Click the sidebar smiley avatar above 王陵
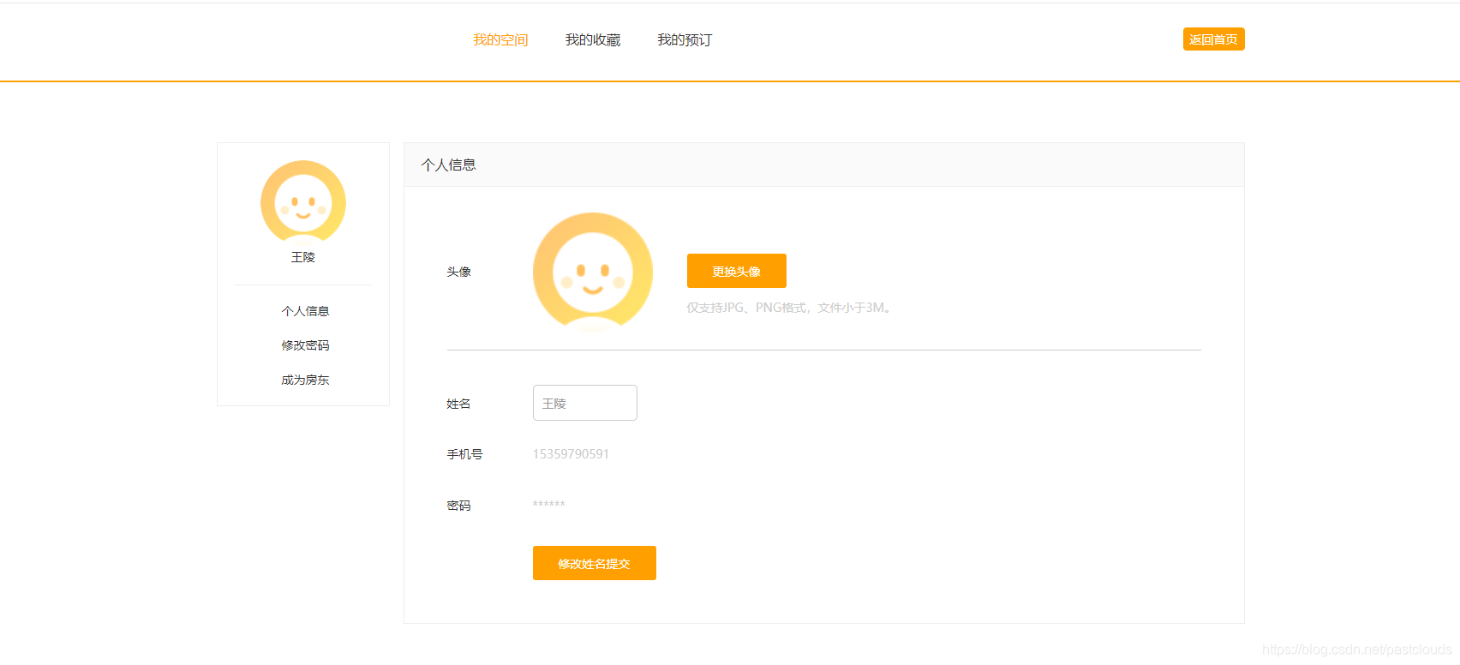1460x665 pixels. point(303,202)
